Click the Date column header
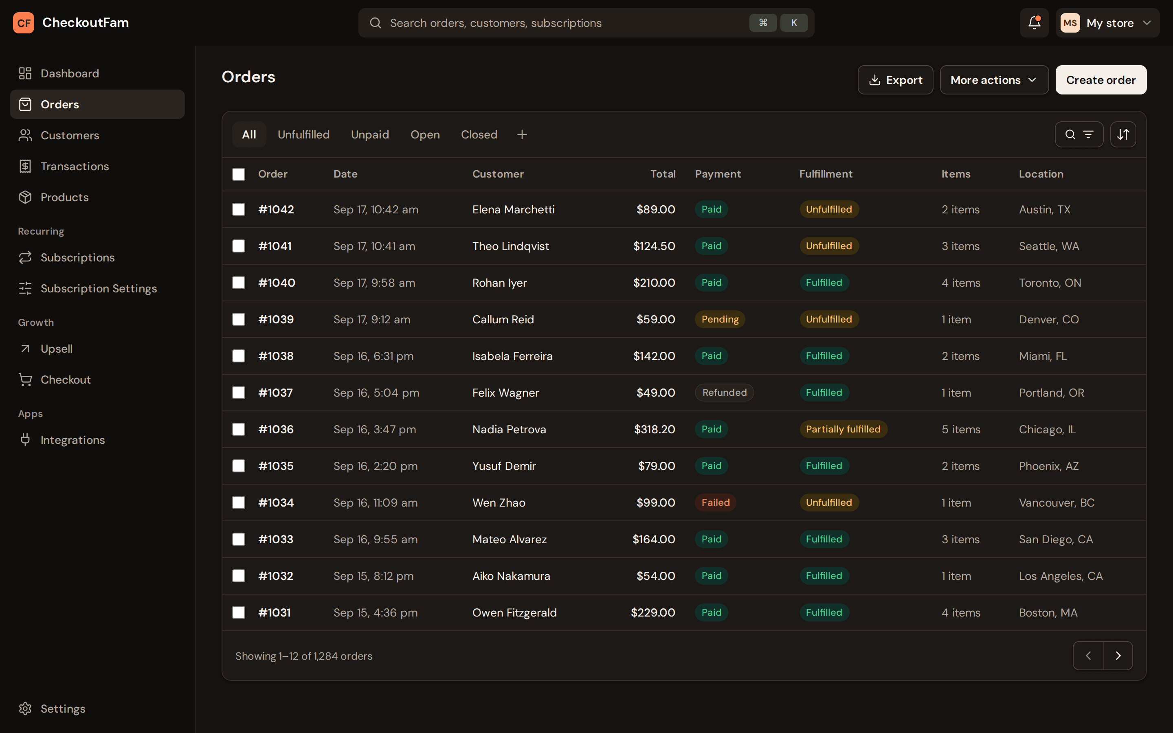Viewport: 1173px width, 733px height. [x=346, y=174]
